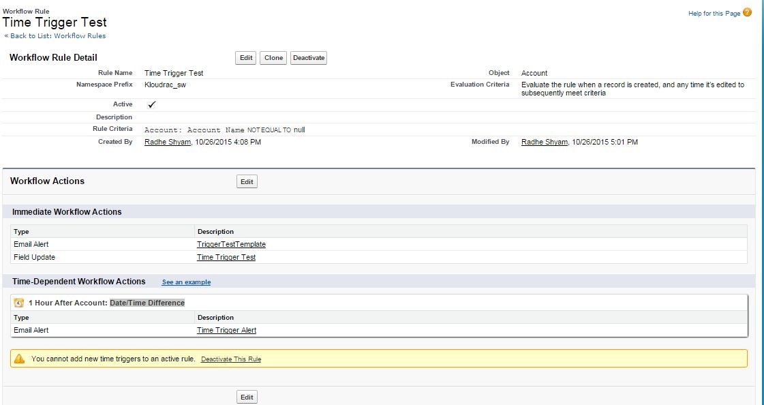Click the Immediate Workflow Actions section header
The height and width of the screenshot is (405, 764).
point(67,212)
